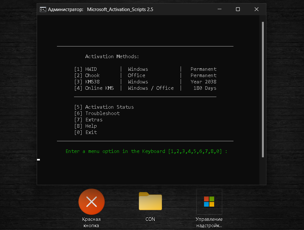Viewport: 304px width, 230px height.
Task: Click the '[2] Ohook' menu line
Action: pyautogui.click(x=145, y=75)
